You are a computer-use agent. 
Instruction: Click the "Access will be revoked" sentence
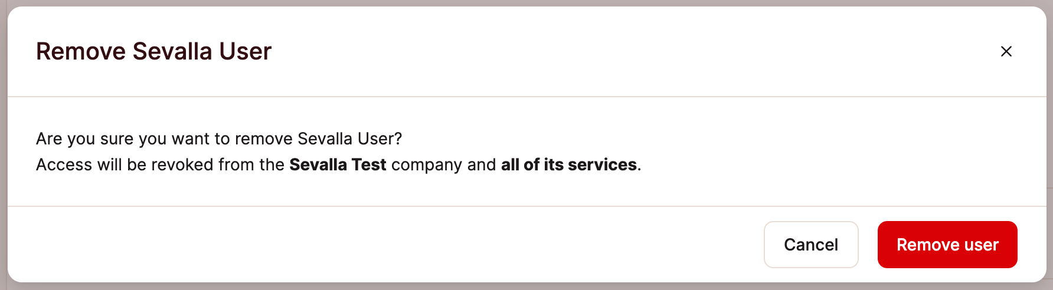[x=159, y=164]
